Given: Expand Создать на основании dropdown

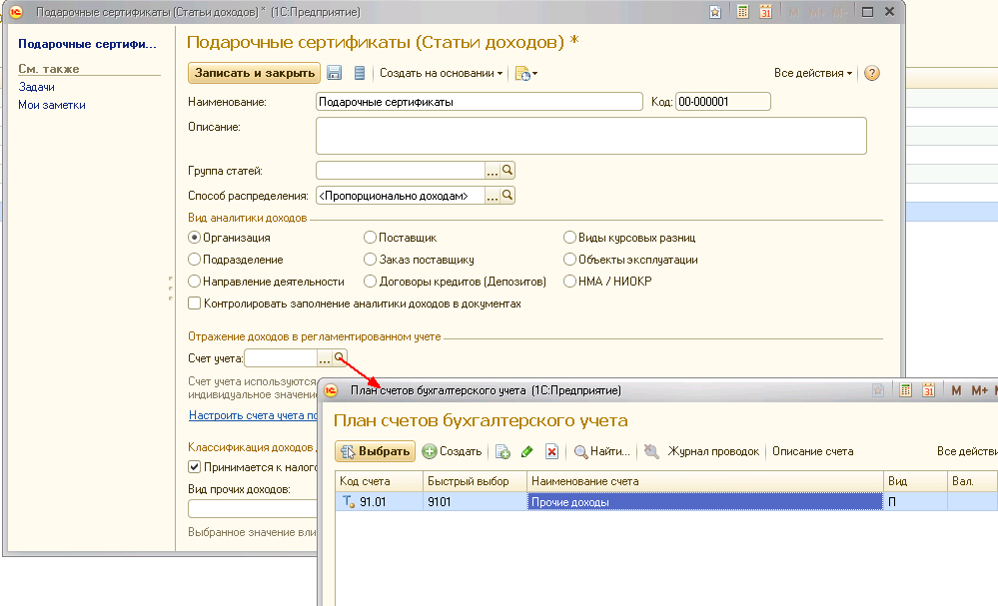Looking at the screenshot, I should [x=442, y=73].
